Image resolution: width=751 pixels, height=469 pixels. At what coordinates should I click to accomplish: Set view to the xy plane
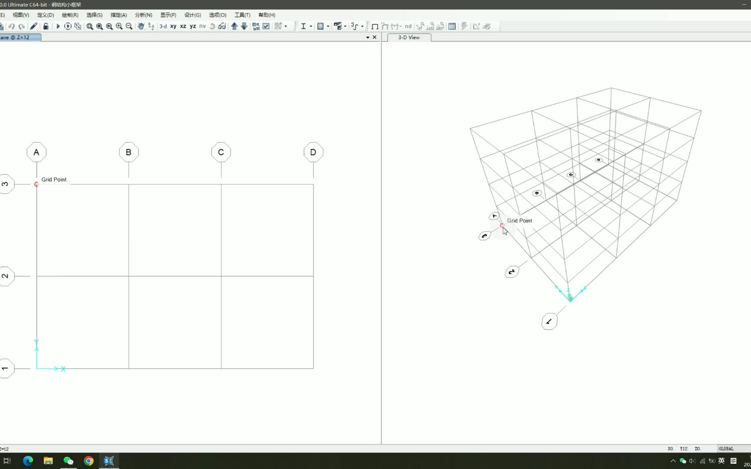(x=173, y=26)
